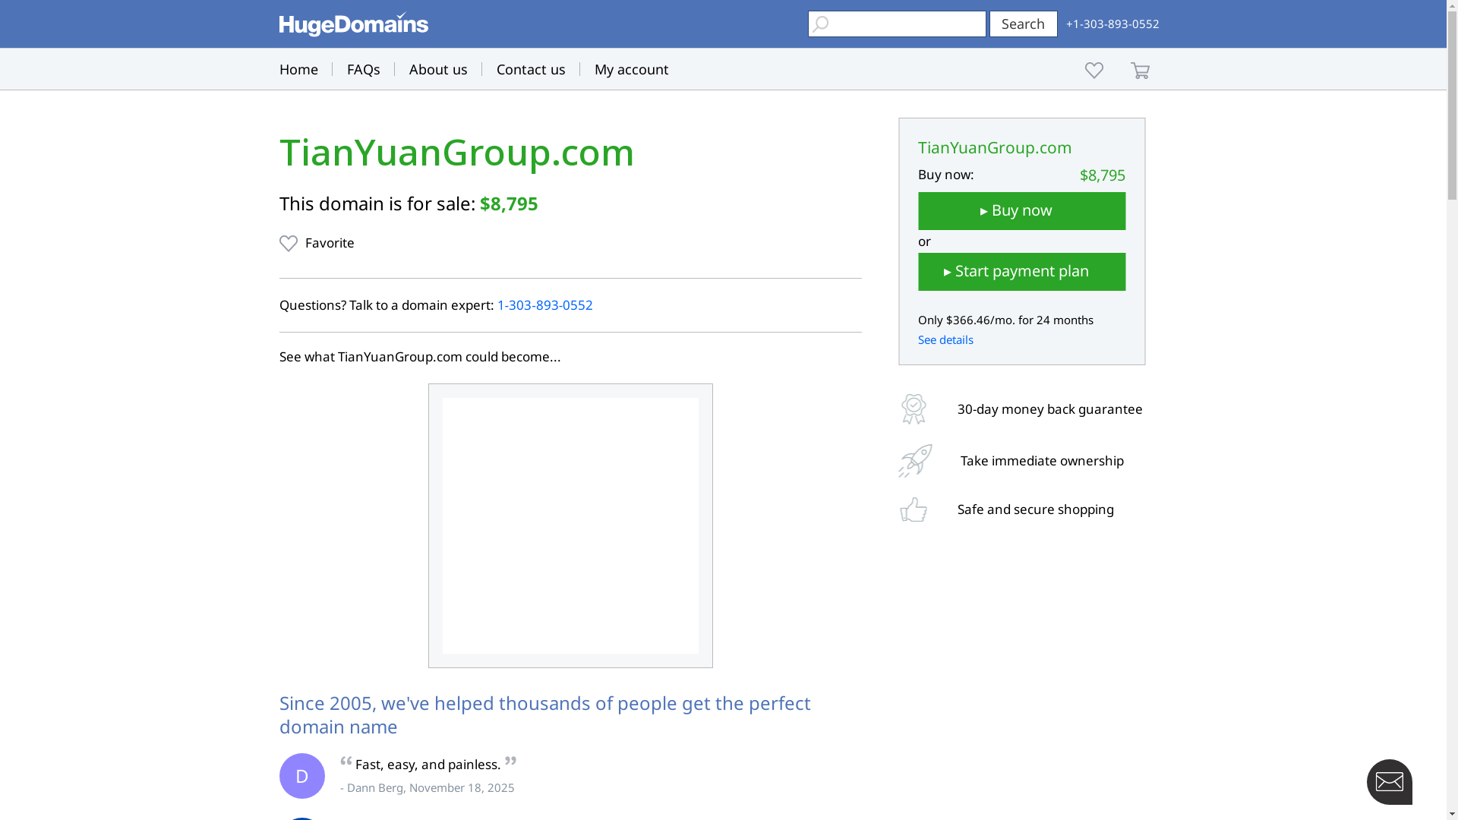1458x820 pixels.
Task: Click the Search button
Action: (1023, 24)
